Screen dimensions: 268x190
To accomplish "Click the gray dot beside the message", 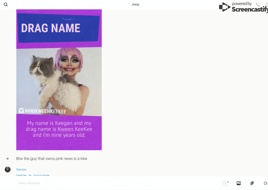I will point(8,159).
